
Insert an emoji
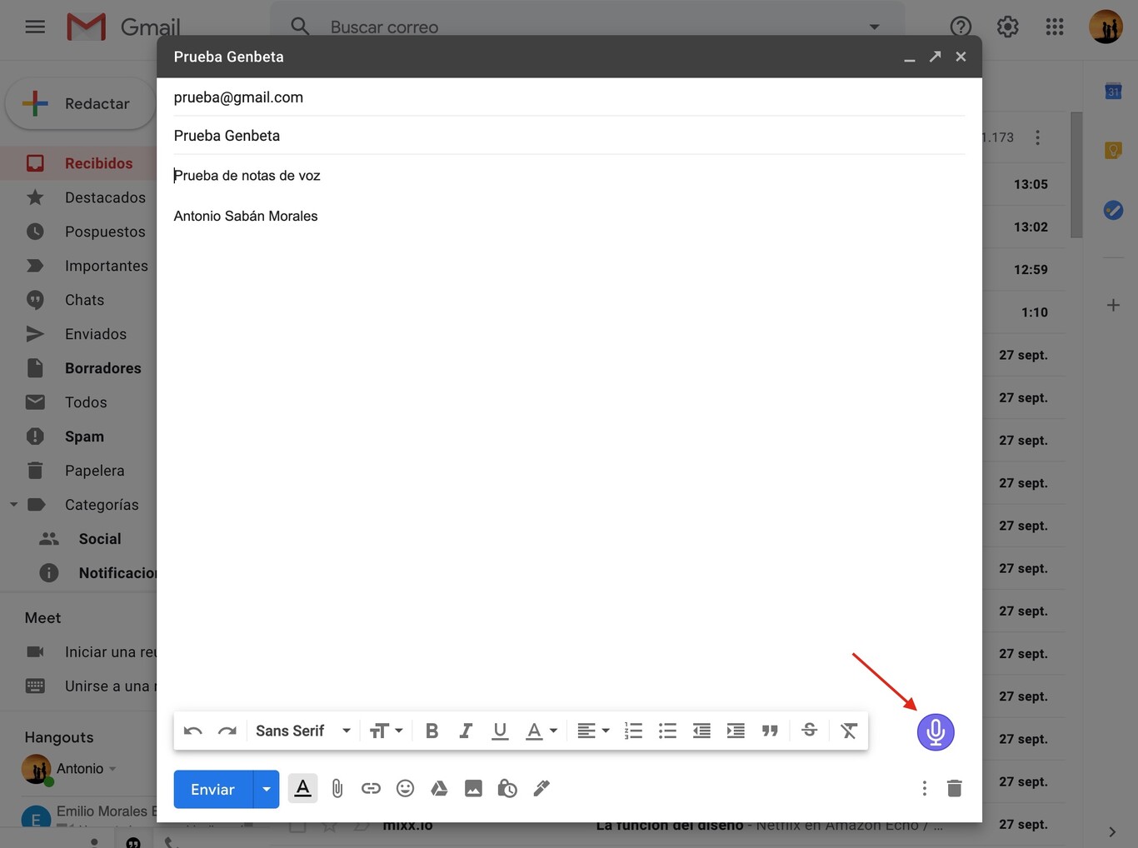[x=405, y=788]
